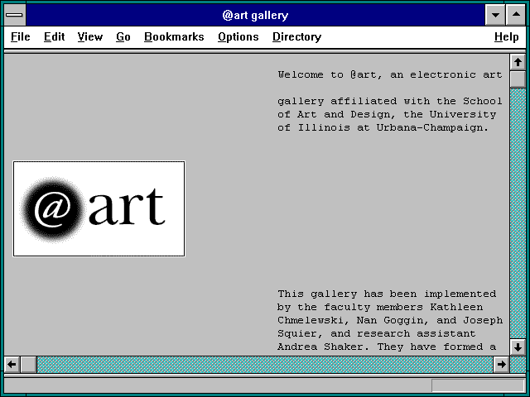Image resolution: width=530 pixels, height=397 pixels.
Task: Click the 'of Art and Design' text line
Action: (387, 114)
